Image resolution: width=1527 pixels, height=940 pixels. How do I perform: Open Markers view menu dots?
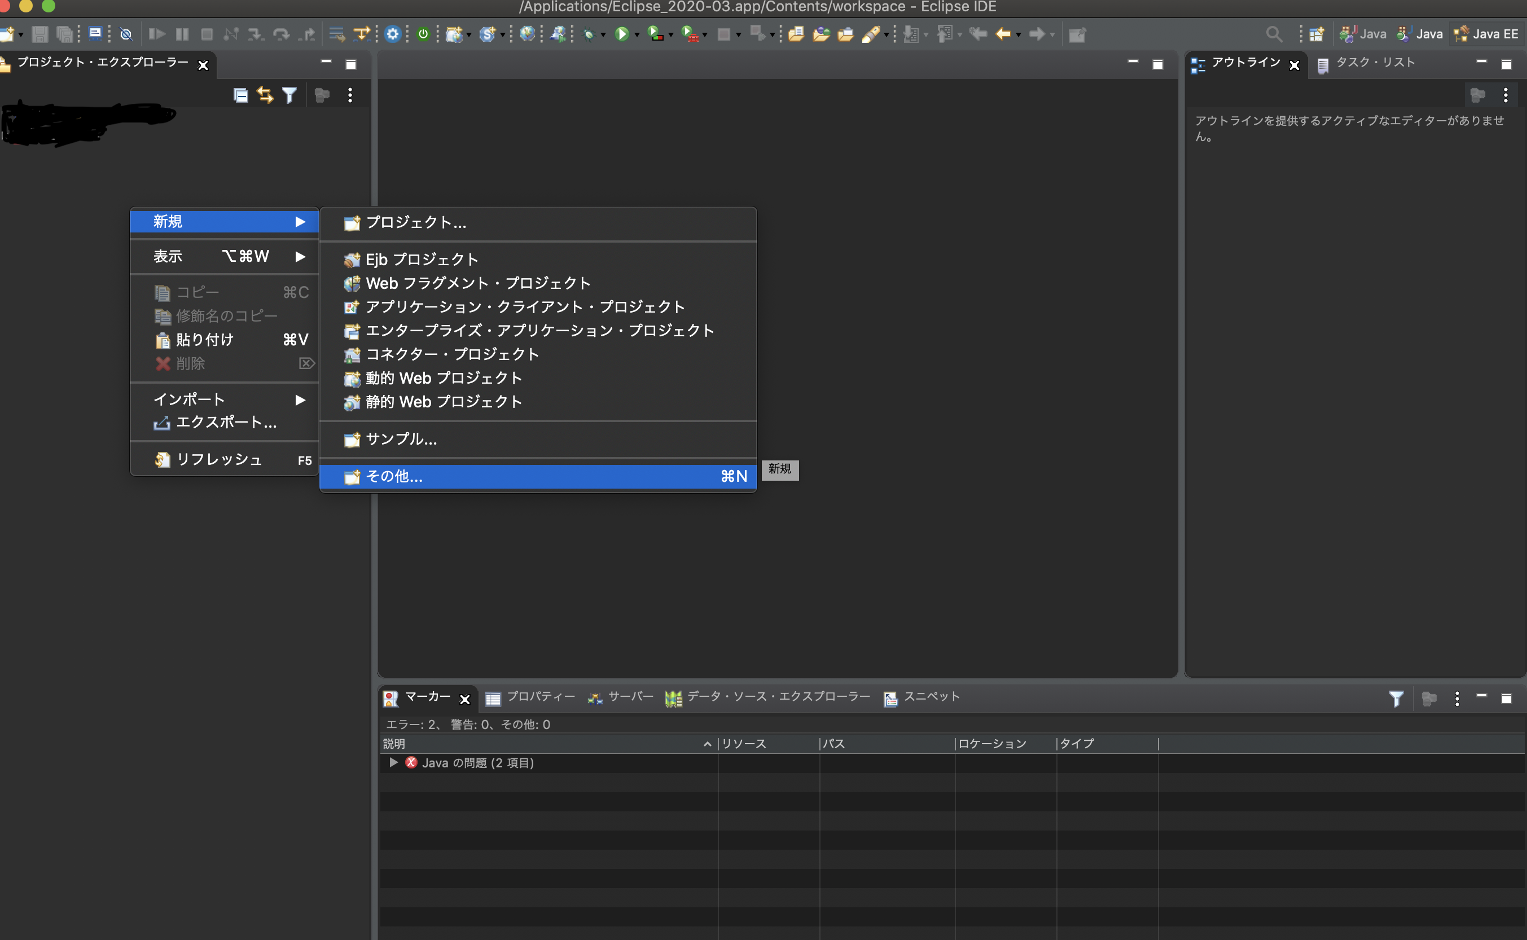point(1456,699)
